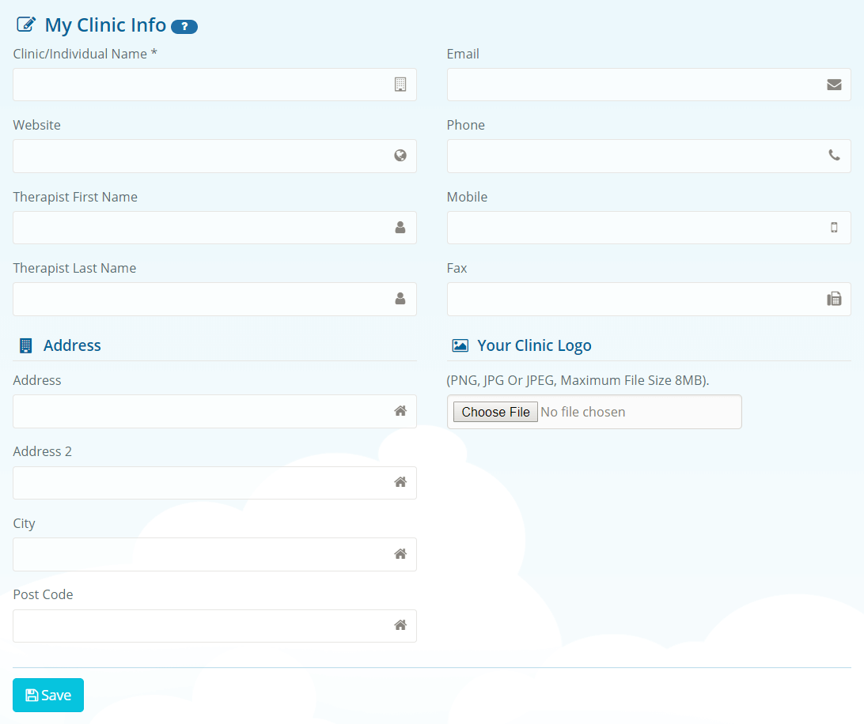Image resolution: width=864 pixels, height=724 pixels.
Task: Click the image icon beside Your Clinic Logo heading
Action: pos(460,345)
